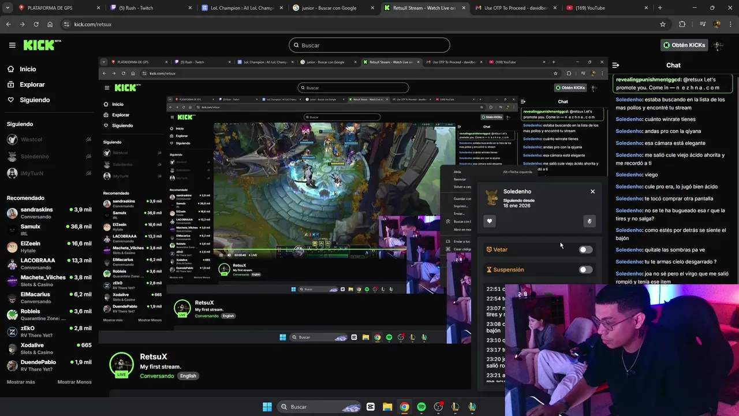The image size is (739, 416).
Task: Click the heart button in the Soledenho card
Action: (x=490, y=221)
